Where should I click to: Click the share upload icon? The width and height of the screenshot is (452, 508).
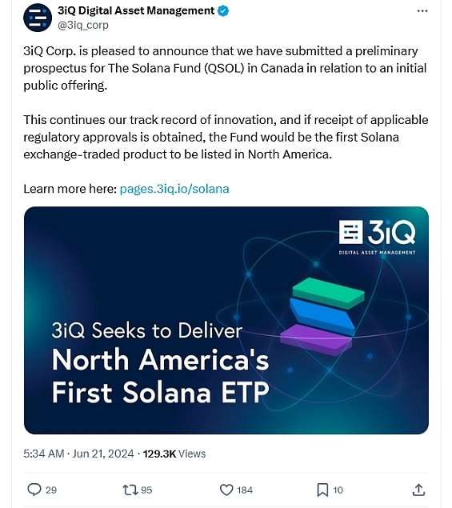(418, 490)
